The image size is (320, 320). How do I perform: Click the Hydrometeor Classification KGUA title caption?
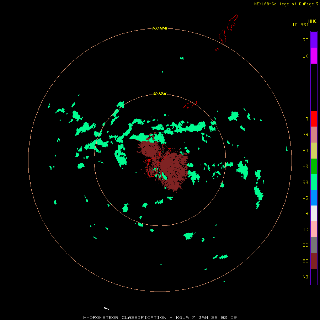(x=160, y=318)
